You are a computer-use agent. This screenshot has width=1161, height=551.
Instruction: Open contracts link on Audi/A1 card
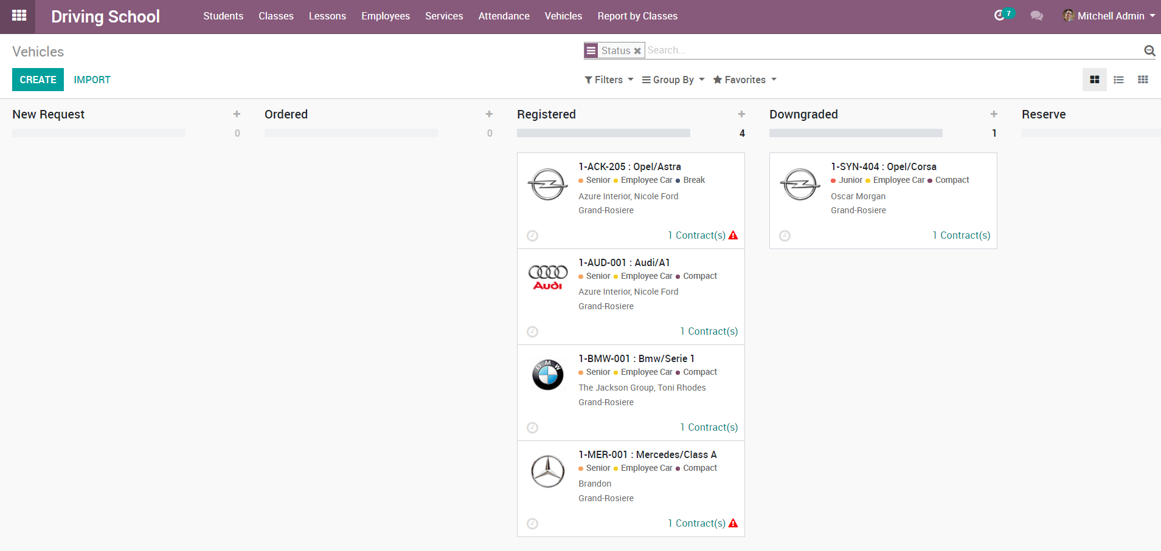point(709,331)
